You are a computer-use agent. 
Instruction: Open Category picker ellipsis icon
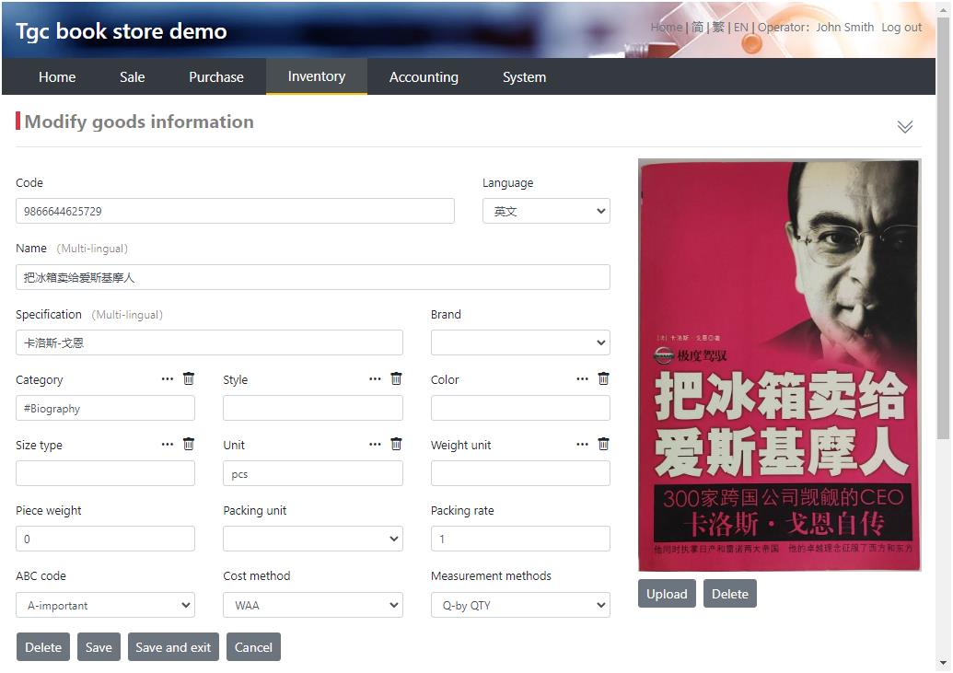[168, 378]
